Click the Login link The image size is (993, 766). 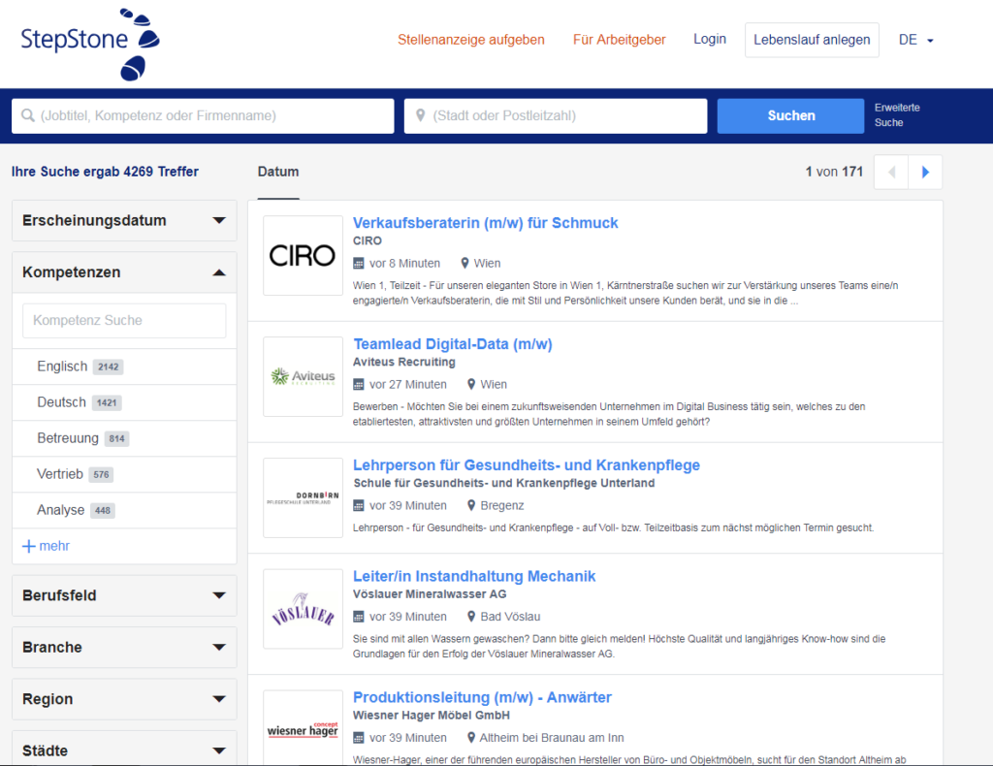tap(710, 39)
